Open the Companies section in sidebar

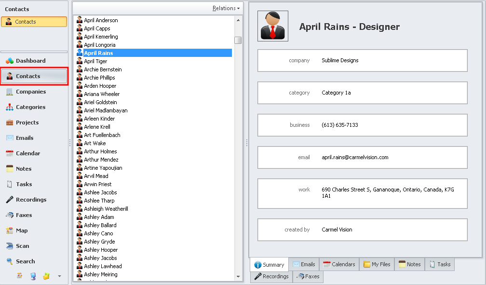pyautogui.click(x=30, y=92)
